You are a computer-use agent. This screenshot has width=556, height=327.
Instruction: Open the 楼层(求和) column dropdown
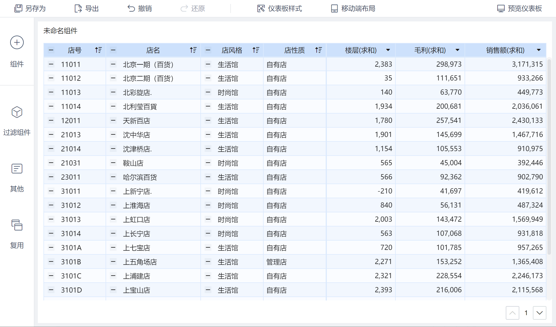click(388, 50)
